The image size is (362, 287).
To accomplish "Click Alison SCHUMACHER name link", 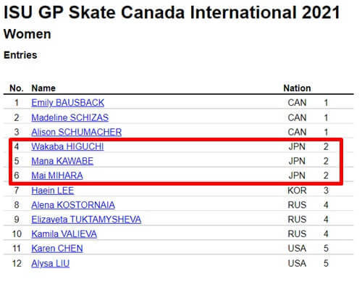I will pyautogui.click(x=77, y=132).
